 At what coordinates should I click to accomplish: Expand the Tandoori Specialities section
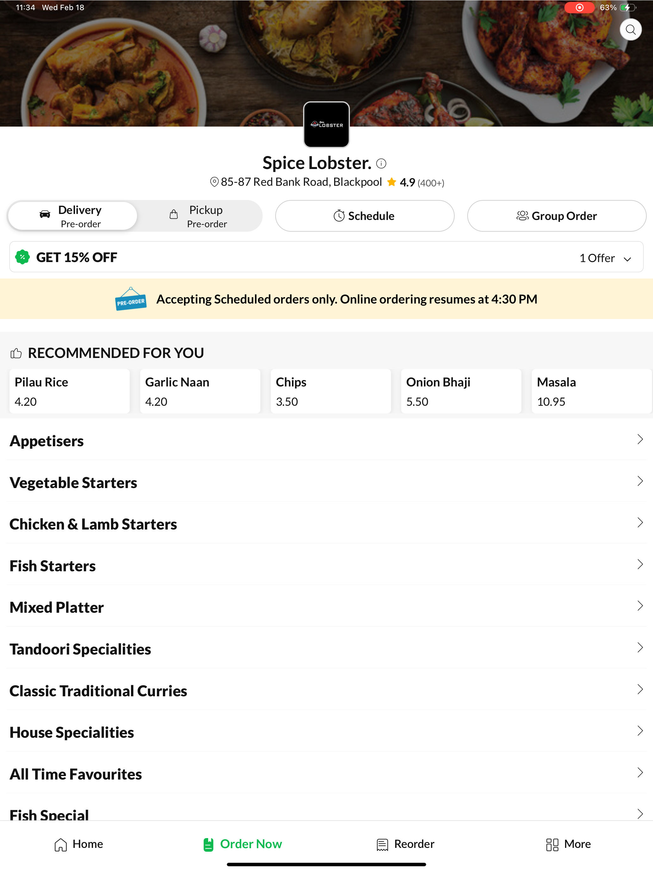[326, 649]
